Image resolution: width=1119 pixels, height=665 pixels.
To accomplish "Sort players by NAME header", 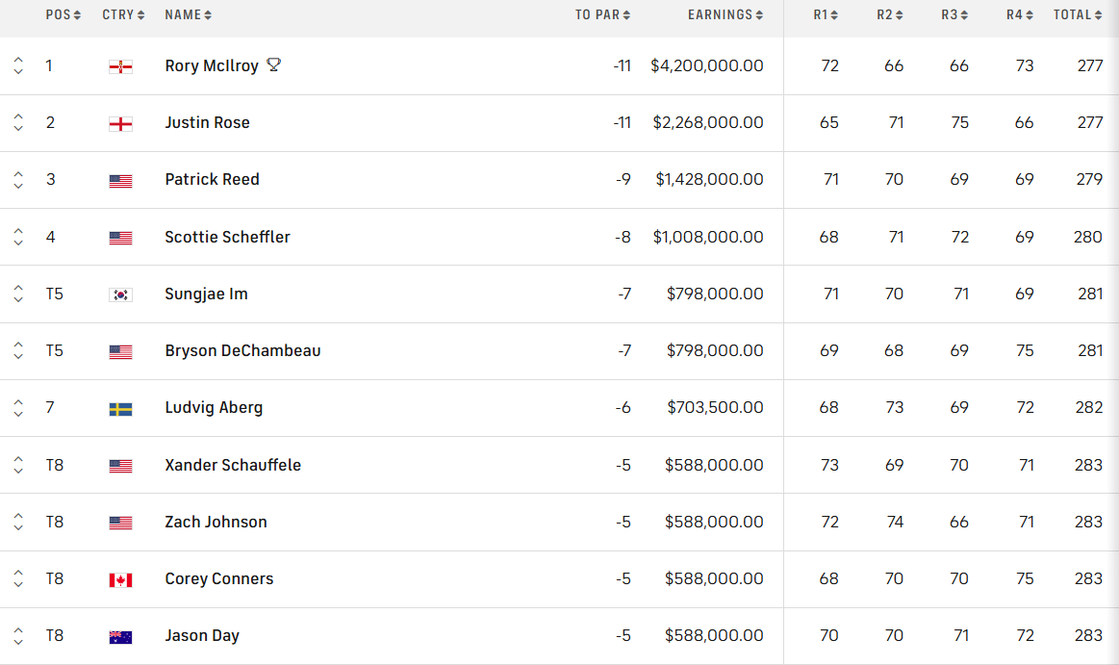I will (x=188, y=14).
